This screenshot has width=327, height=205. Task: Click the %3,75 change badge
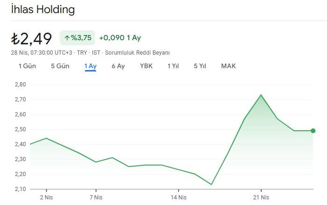77,38
